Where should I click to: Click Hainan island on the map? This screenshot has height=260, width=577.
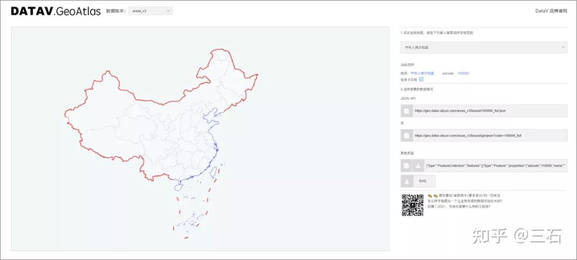click(178, 187)
